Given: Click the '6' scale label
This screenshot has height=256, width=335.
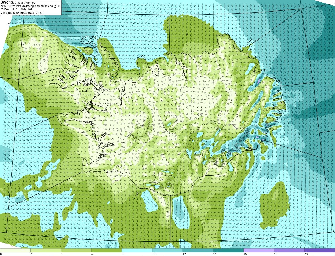Looking at the screenshot, I should (92, 254).
